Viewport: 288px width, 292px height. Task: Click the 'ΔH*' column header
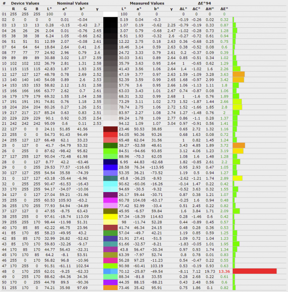click(x=210, y=9)
